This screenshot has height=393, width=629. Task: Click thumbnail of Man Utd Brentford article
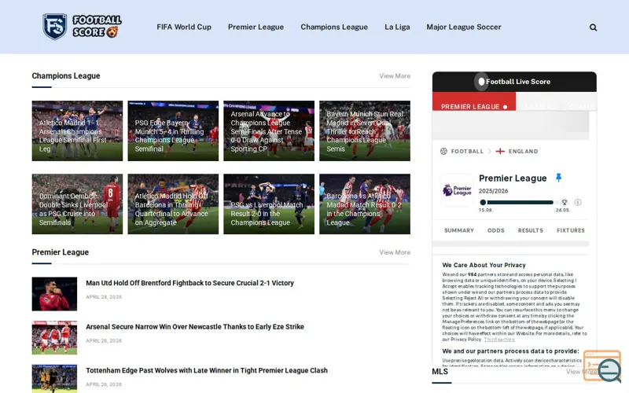54,294
